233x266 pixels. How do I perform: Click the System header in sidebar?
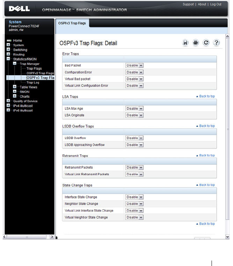15,22
